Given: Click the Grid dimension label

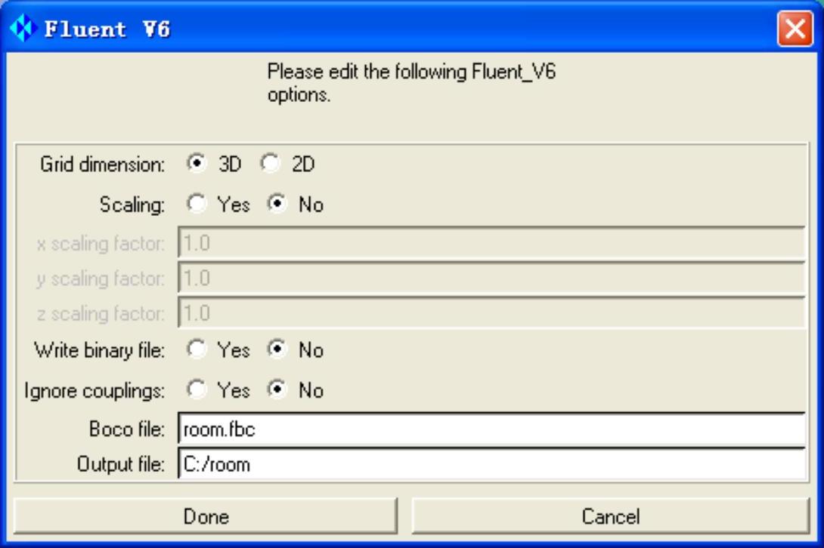Looking at the screenshot, I should (103, 166).
